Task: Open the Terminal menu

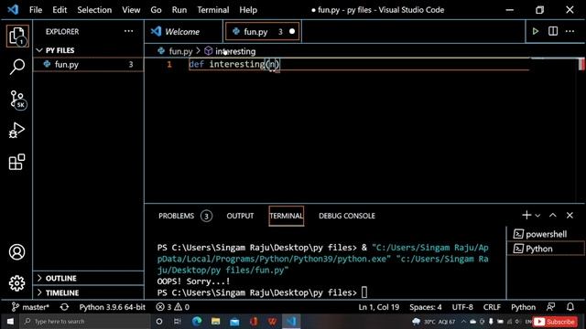Action: click(213, 10)
